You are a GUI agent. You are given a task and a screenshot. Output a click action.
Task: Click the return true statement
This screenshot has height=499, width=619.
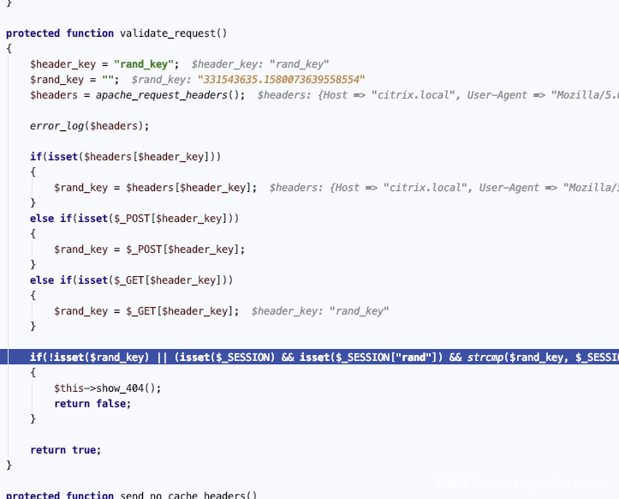(x=65, y=450)
